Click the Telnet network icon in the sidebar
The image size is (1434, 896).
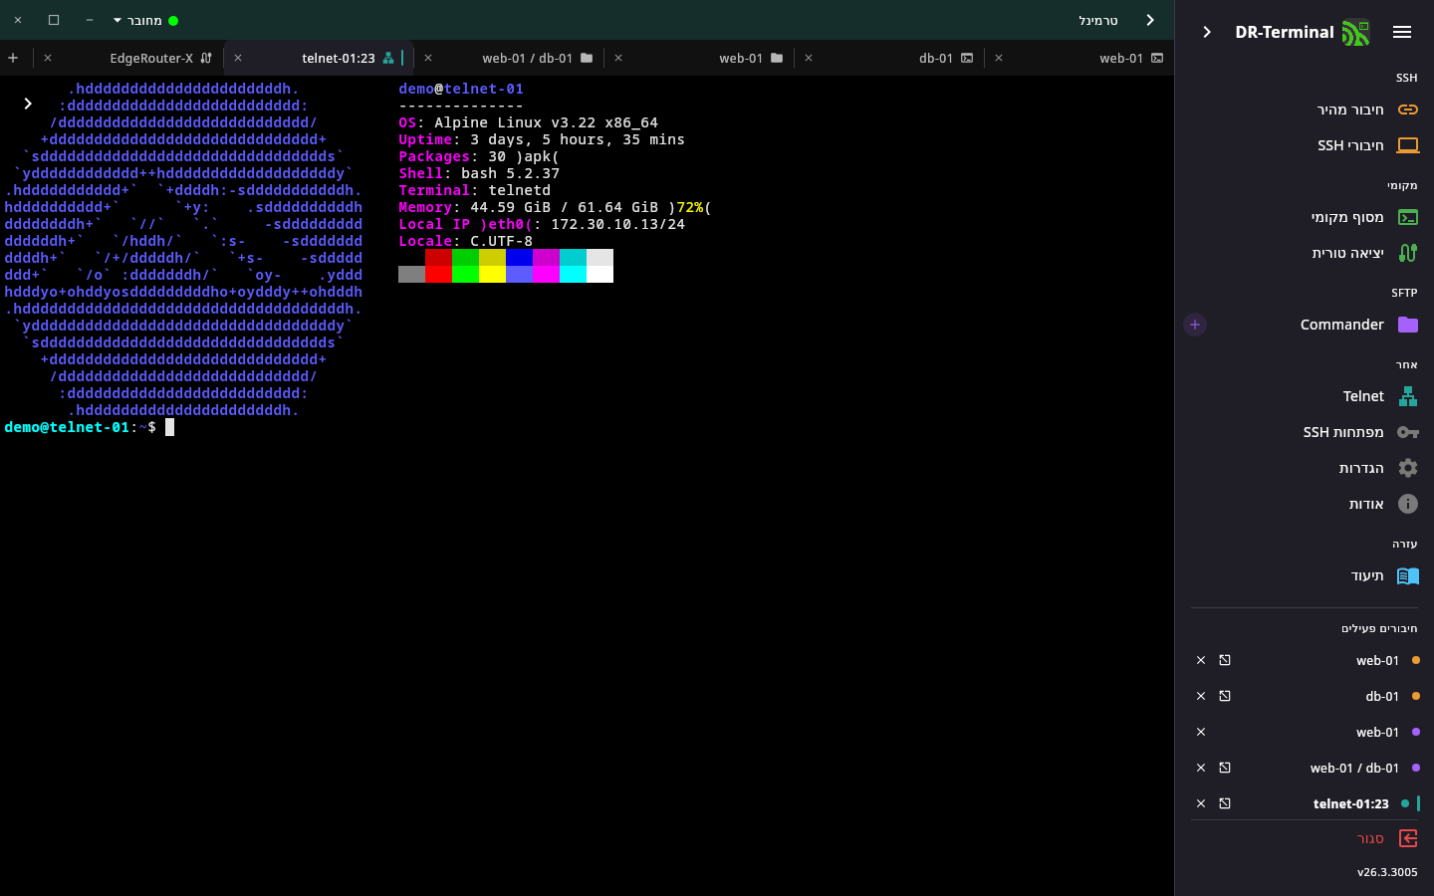(x=1408, y=396)
